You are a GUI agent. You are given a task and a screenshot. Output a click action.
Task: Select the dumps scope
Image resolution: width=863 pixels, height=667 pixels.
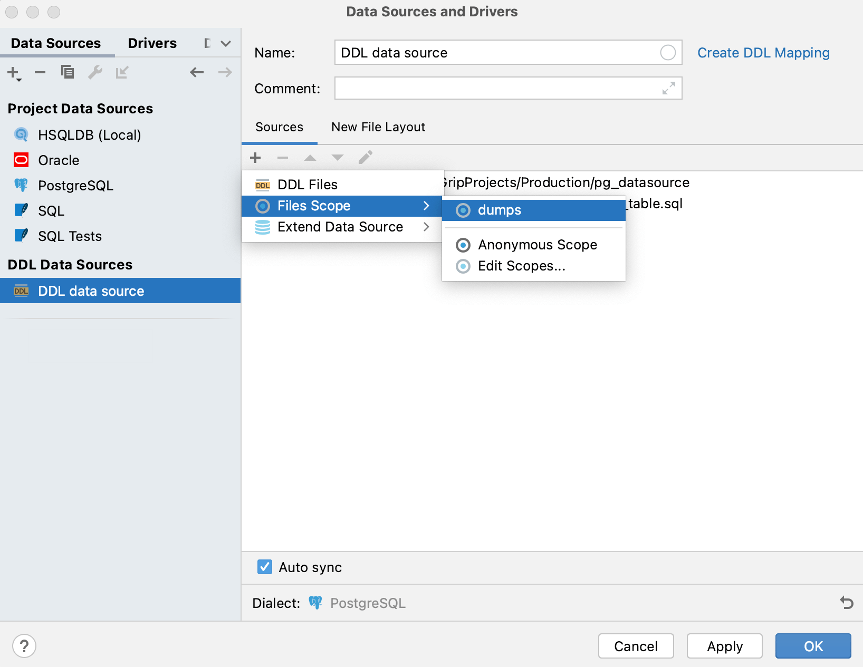pyautogui.click(x=499, y=210)
